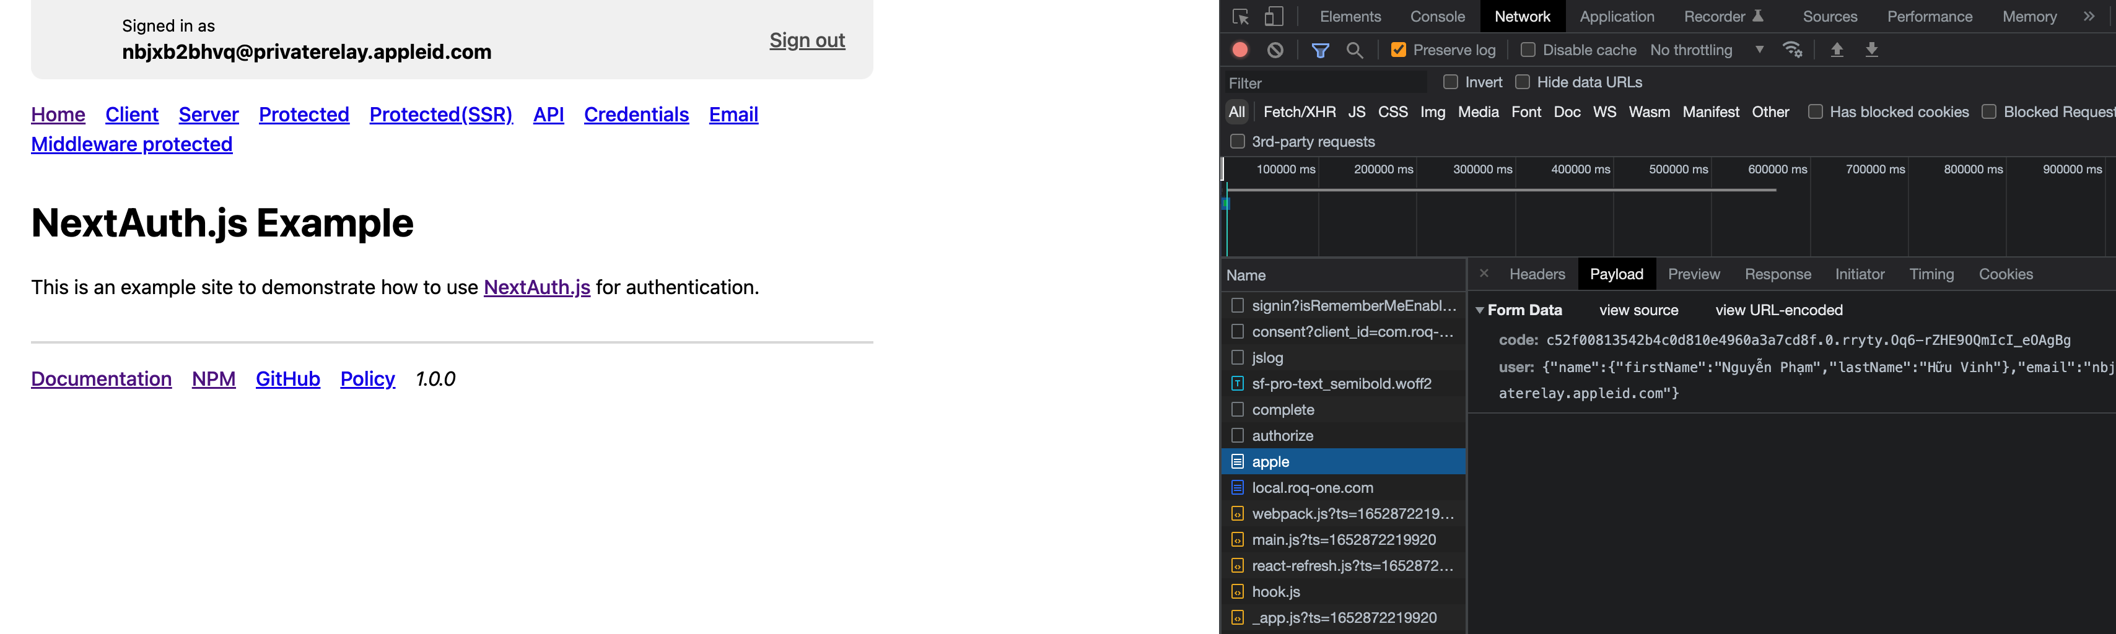The image size is (2116, 634).
Task: Close the request details pane
Action: tap(1484, 274)
